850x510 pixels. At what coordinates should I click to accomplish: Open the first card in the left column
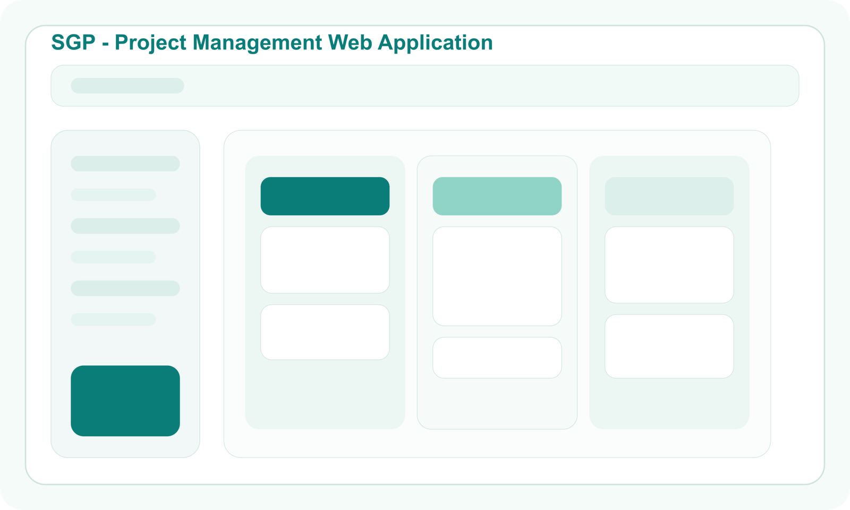pyautogui.click(x=325, y=260)
